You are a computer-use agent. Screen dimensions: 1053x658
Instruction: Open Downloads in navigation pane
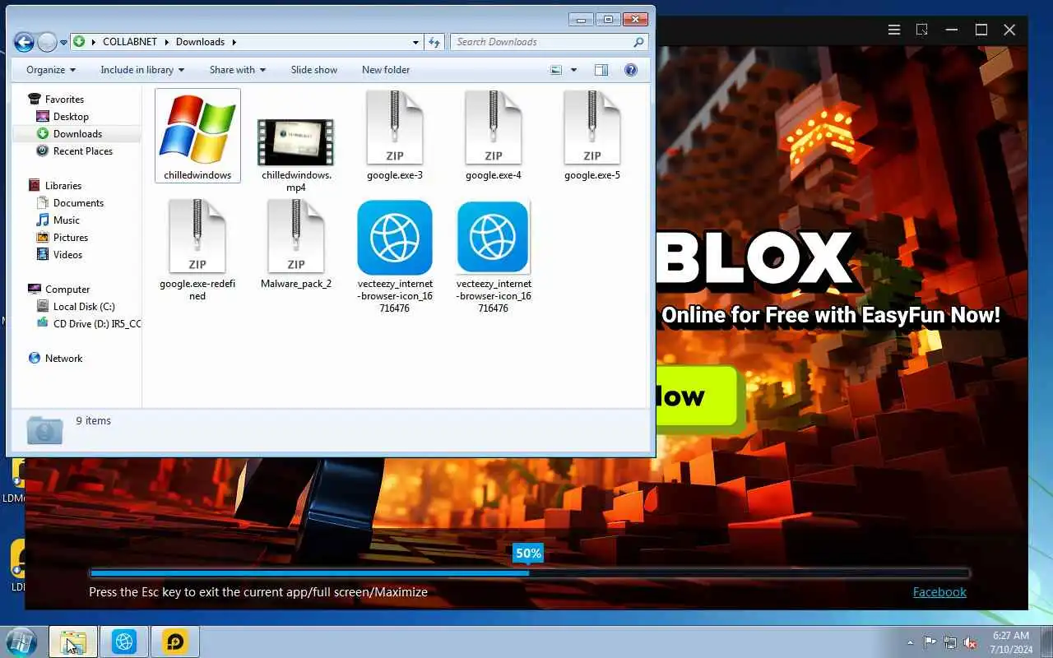click(77, 134)
